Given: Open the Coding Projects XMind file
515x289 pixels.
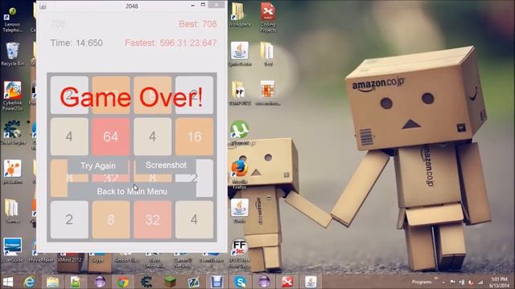Looking at the screenshot, I should click(x=268, y=18).
